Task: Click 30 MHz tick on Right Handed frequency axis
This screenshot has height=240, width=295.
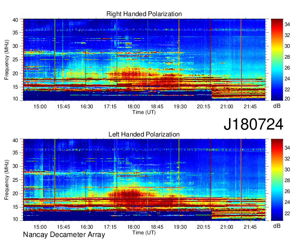Action: point(15,46)
